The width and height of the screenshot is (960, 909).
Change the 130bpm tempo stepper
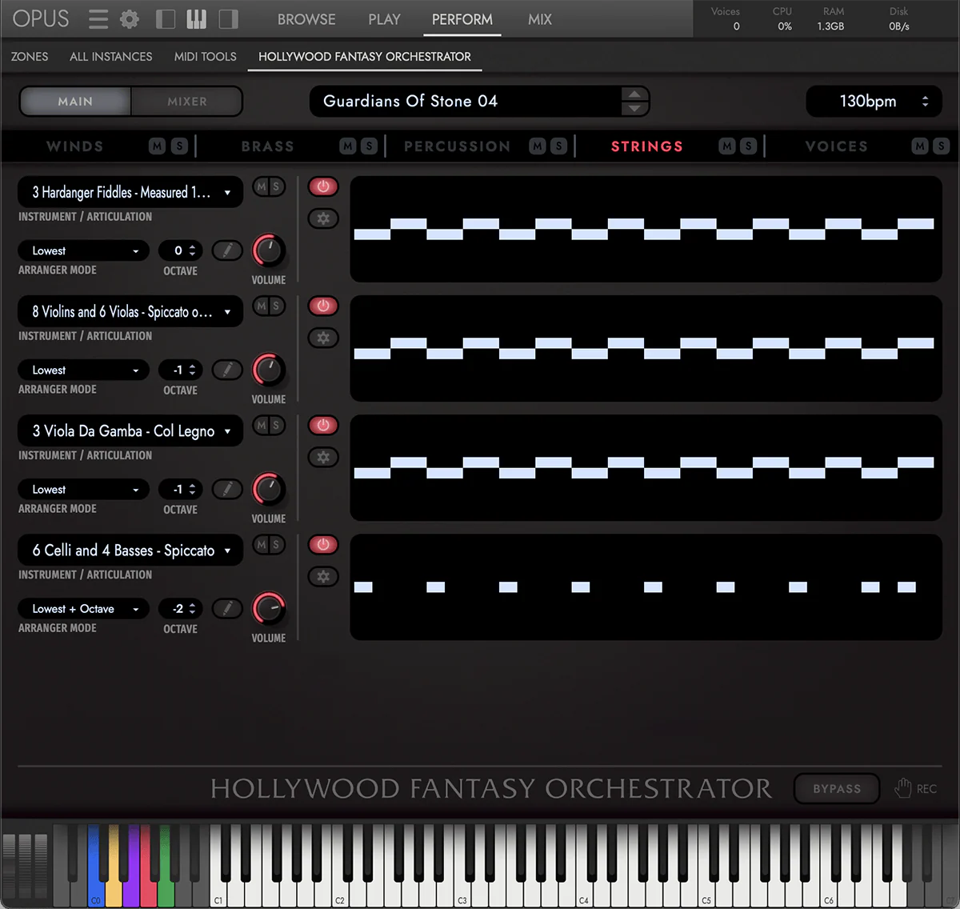click(926, 101)
